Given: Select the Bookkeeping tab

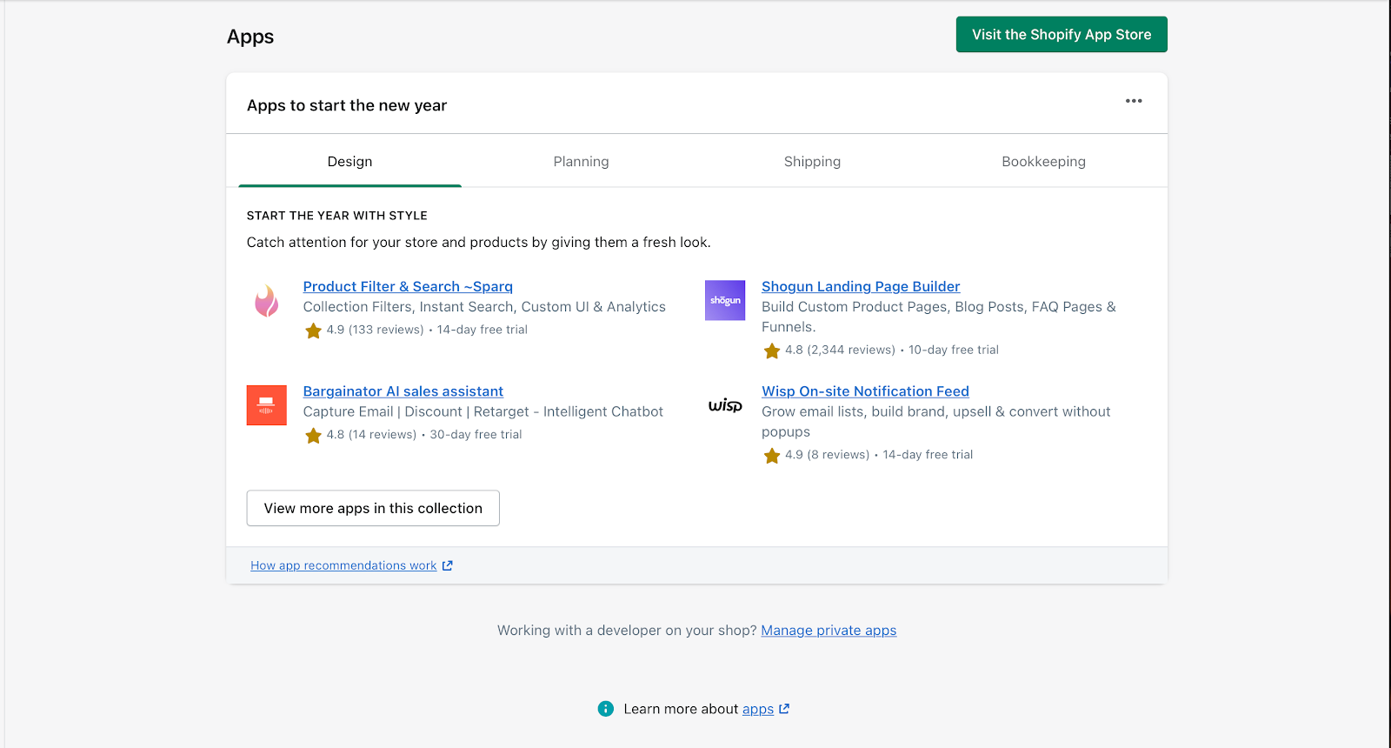Looking at the screenshot, I should pyautogui.click(x=1043, y=162).
